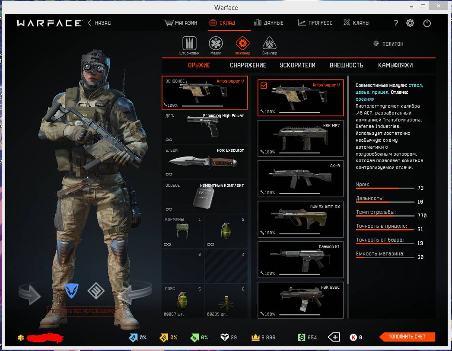Choose the Daewoo K1 weapon card
The image size is (452, 351).
coord(300,260)
